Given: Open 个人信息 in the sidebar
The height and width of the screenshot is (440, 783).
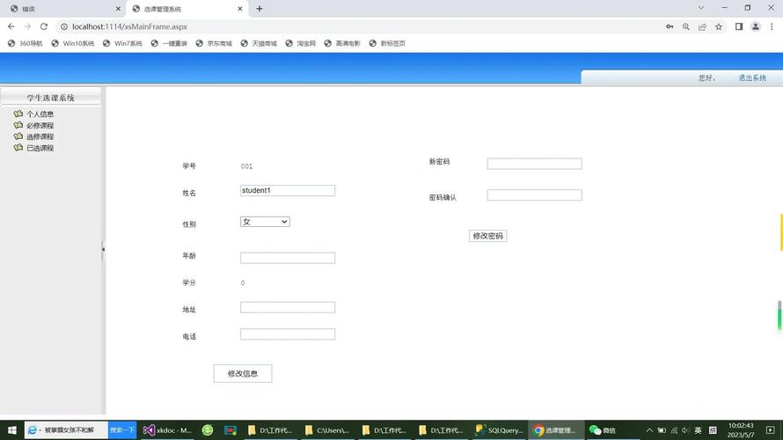Looking at the screenshot, I should click(x=40, y=114).
